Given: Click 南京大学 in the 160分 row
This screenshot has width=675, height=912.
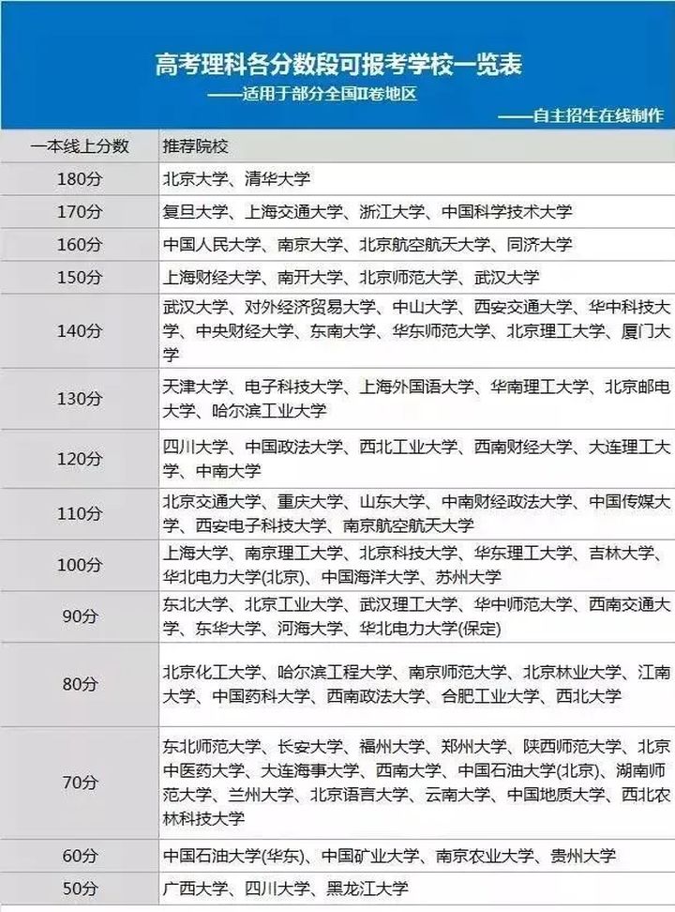Looking at the screenshot, I should pos(310,244).
